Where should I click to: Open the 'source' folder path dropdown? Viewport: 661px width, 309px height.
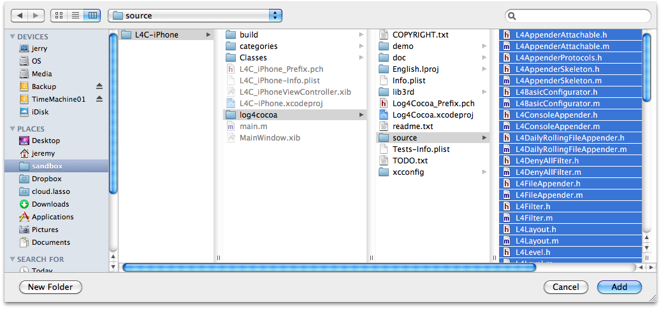[x=195, y=16]
